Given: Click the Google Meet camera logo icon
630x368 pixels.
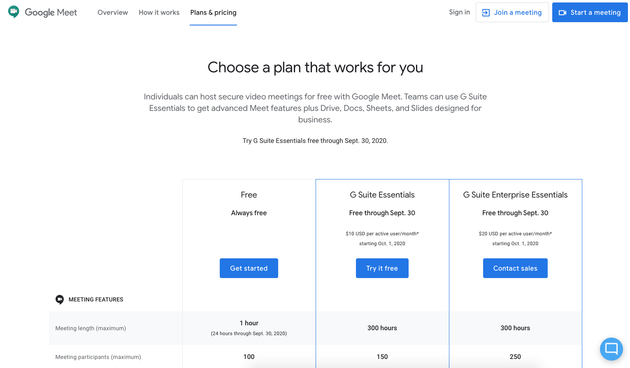Looking at the screenshot, I should pyautogui.click(x=14, y=12).
